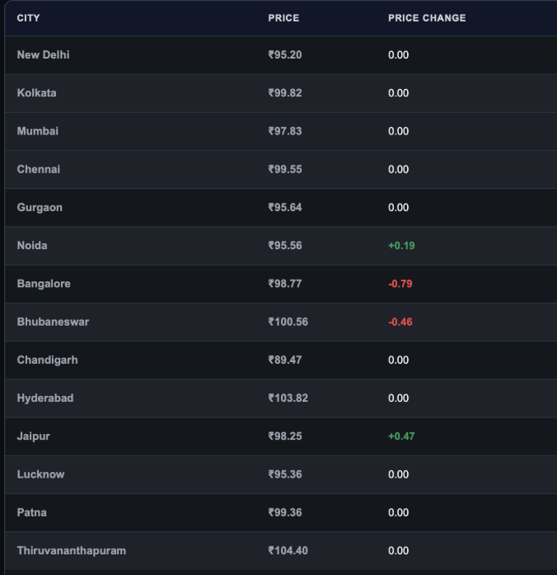This screenshot has width=557, height=575.
Task: Click the ₹104.40 price for Thiruvananthapuram
Action: coord(288,551)
